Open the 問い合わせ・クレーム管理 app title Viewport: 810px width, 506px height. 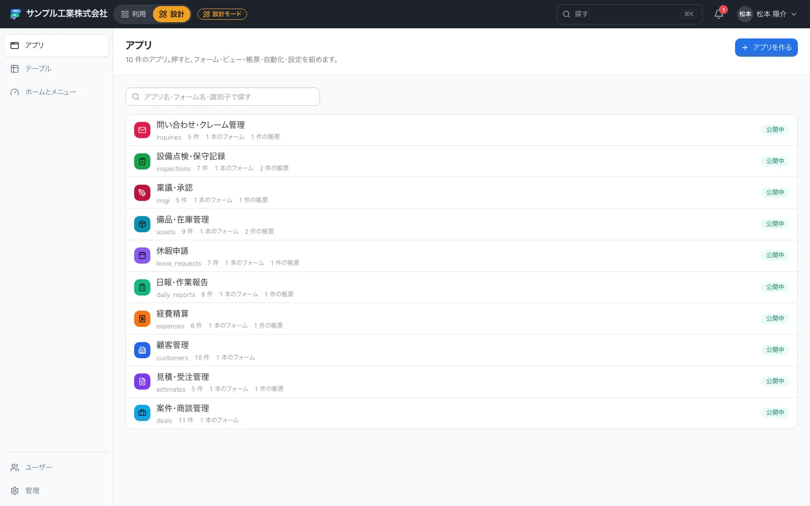click(200, 125)
